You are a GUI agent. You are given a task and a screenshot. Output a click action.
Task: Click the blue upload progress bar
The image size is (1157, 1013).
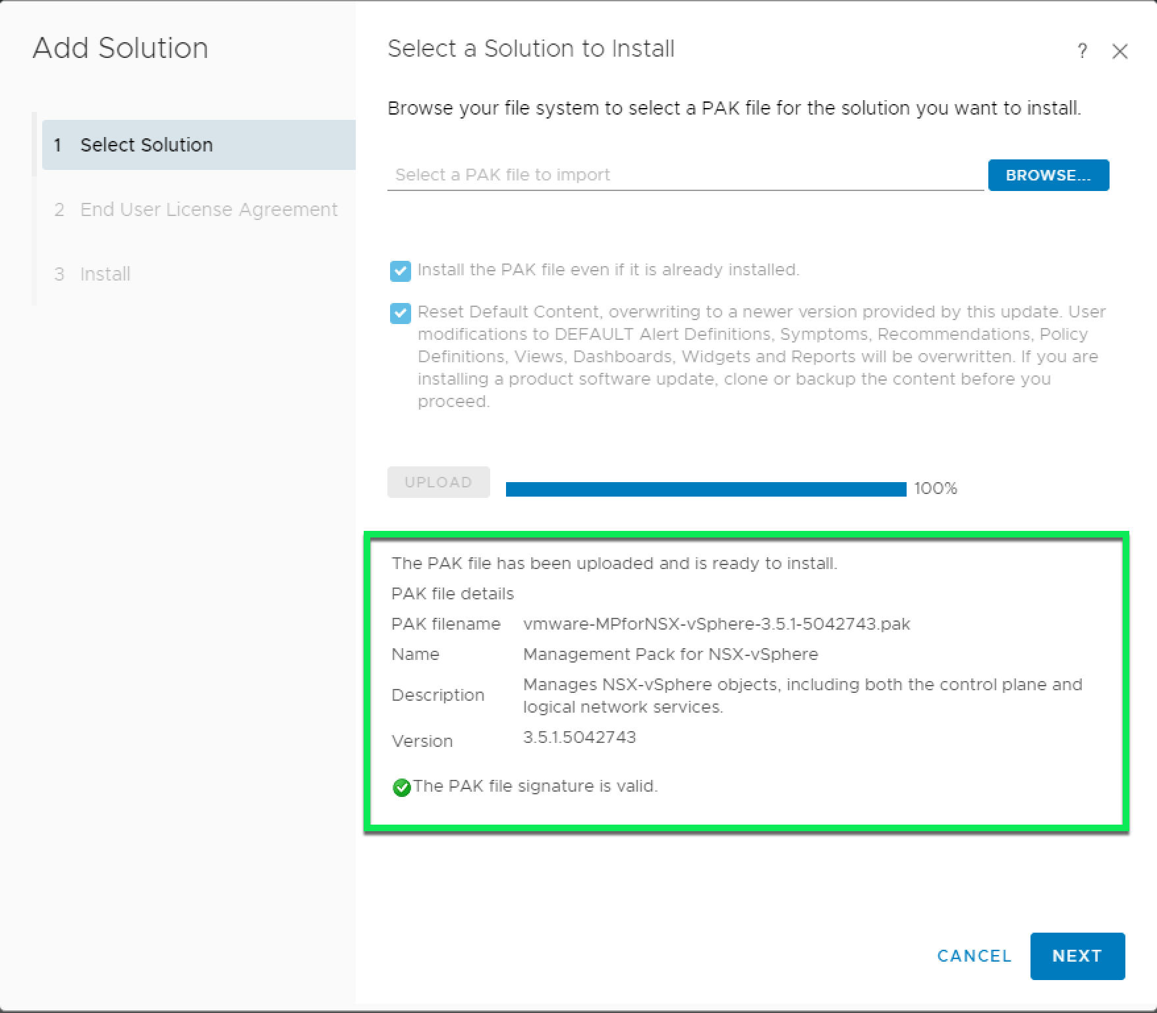click(706, 489)
